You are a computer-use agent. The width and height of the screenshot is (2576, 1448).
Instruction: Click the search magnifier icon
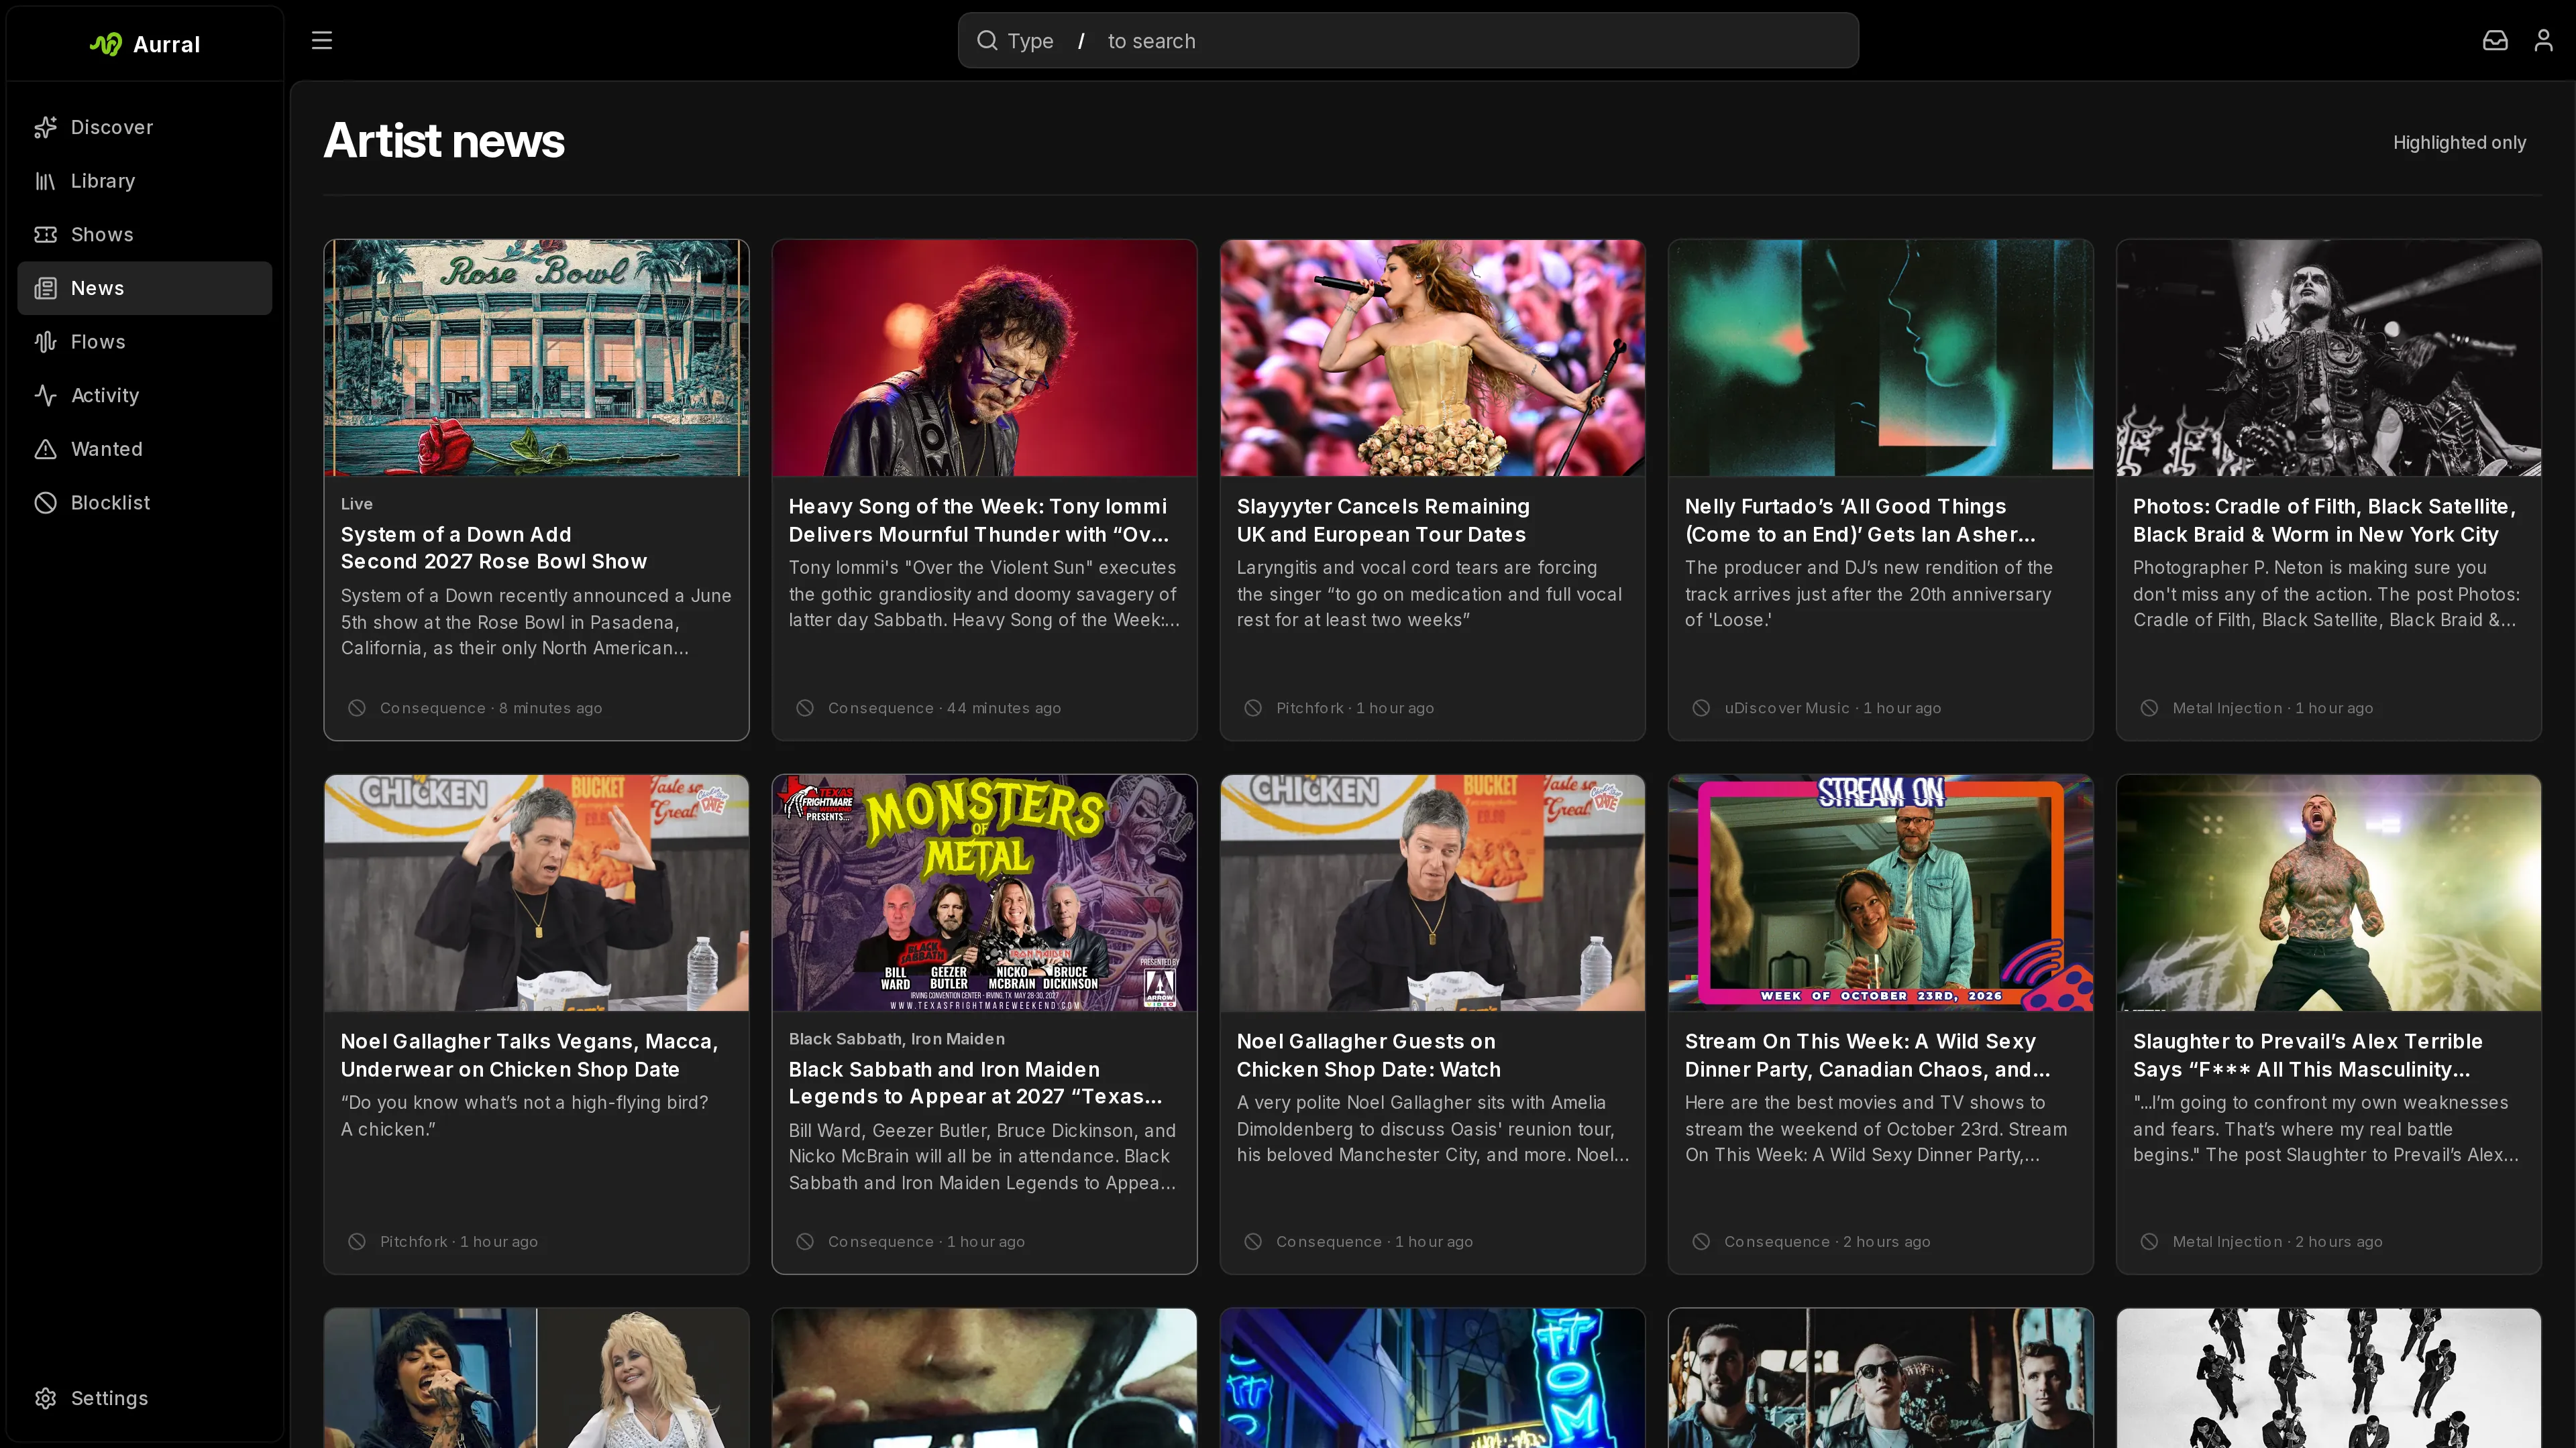pos(987,41)
